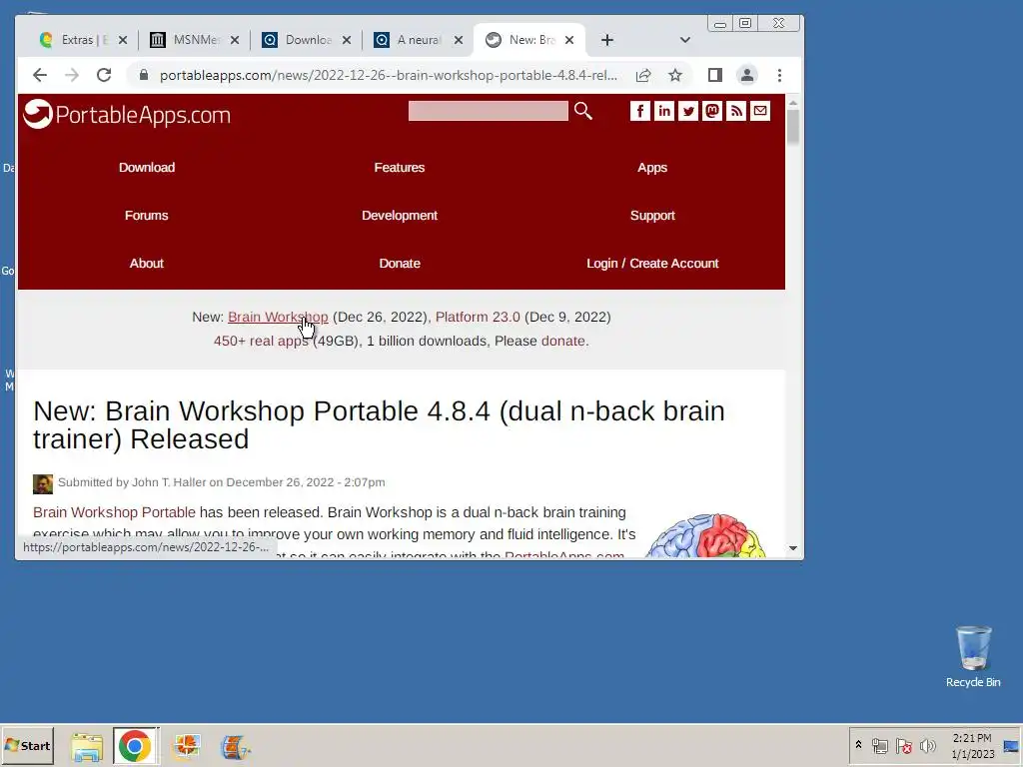Open the LinkedIn social icon
Image resolution: width=1023 pixels, height=767 pixels.
[664, 111]
